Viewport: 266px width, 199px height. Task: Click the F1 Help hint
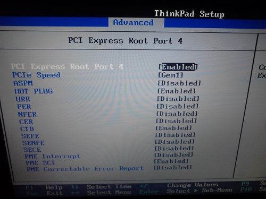click(x=44, y=187)
